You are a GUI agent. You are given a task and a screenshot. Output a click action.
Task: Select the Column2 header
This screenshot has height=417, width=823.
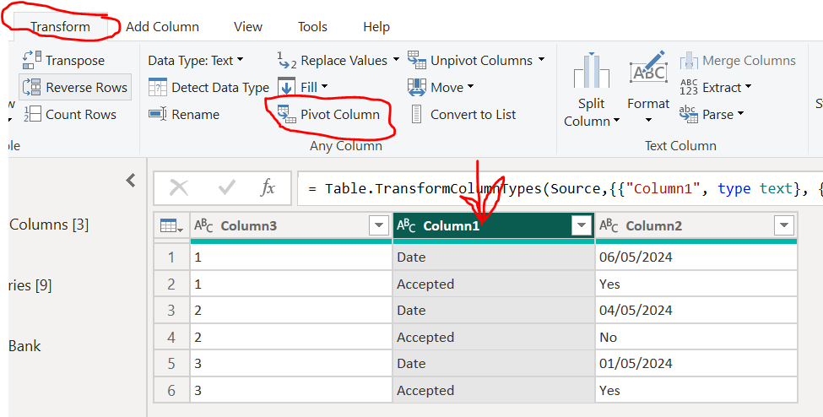[696, 226]
